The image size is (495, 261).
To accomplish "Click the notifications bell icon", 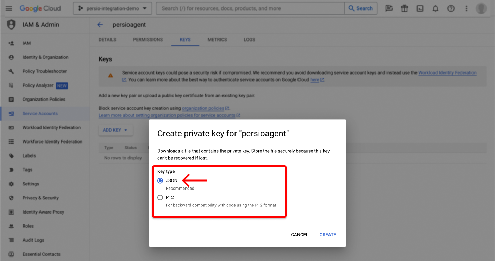I will tap(436, 8).
